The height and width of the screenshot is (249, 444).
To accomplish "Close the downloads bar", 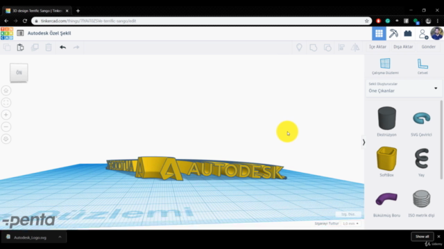I will coord(438,237).
